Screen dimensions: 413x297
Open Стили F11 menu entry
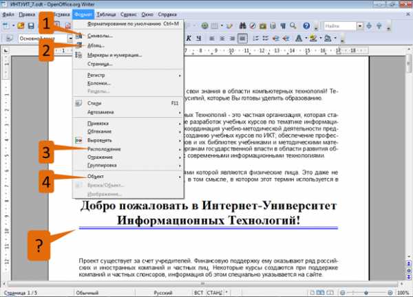(x=128, y=103)
